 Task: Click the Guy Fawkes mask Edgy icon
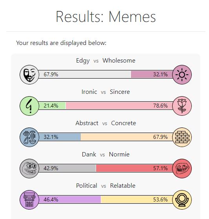29,75
